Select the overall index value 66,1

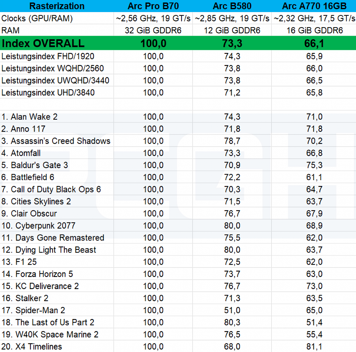click(314, 43)
